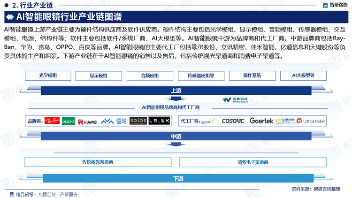Click the heading 2. 行业产业链
Viewport: 352px width, 198px height.
[32, 5]
